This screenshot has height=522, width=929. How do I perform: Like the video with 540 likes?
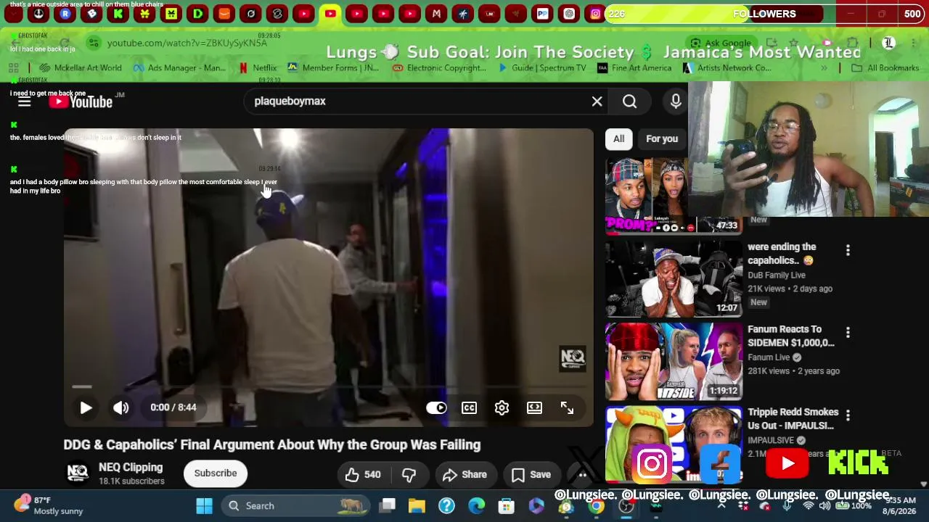pos(362,474)
